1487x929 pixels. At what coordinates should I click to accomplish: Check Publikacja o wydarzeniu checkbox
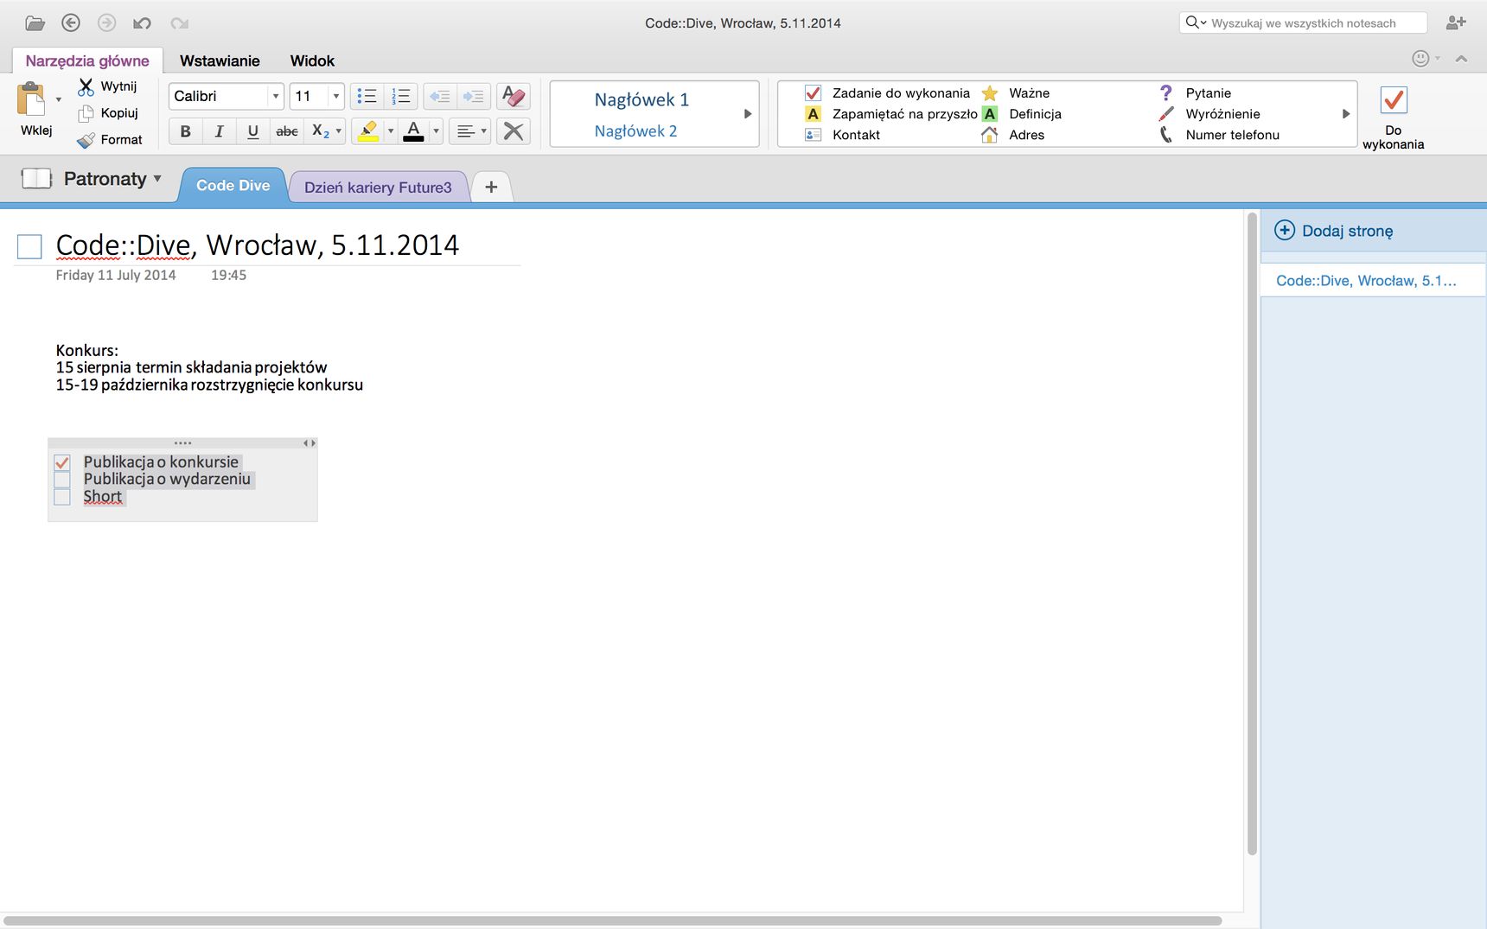tap(62, 480)
